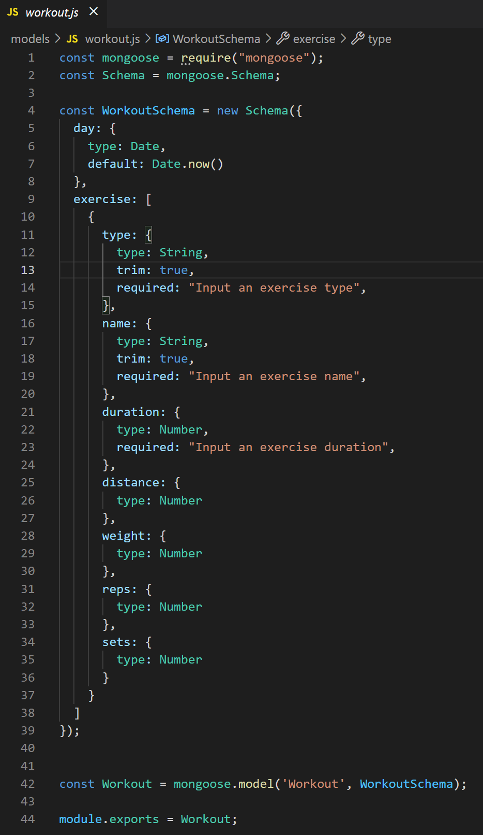This screenshot has width=483, height=835.
Task: Click 'name:' property on line 16
Action: 120,323
